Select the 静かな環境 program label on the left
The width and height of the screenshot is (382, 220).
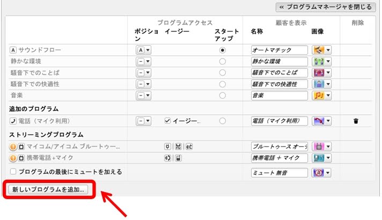[26, 61]
